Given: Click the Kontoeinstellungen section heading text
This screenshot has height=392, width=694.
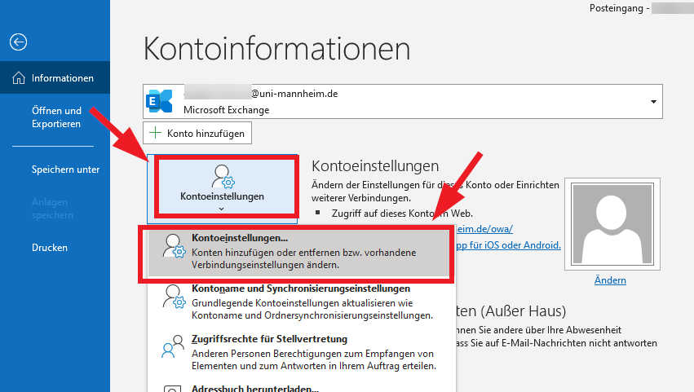Looking at the screenshot, I should [375, 166].
